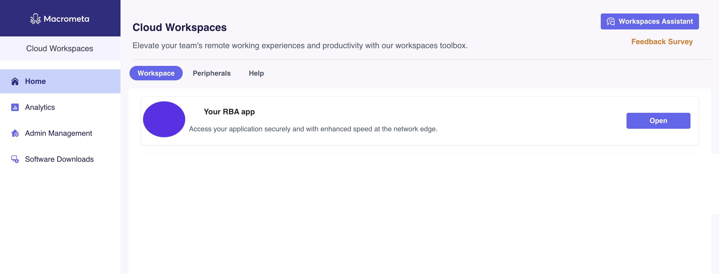
Task: Click the "Your RBA app" title
Action: pos(229,112)
